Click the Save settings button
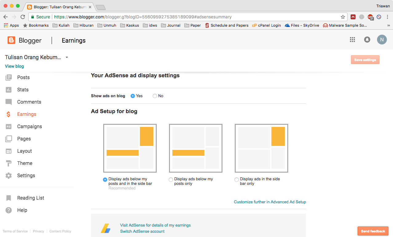The width and height of the screenshot is (393, 237). click(x=365, y=60)
